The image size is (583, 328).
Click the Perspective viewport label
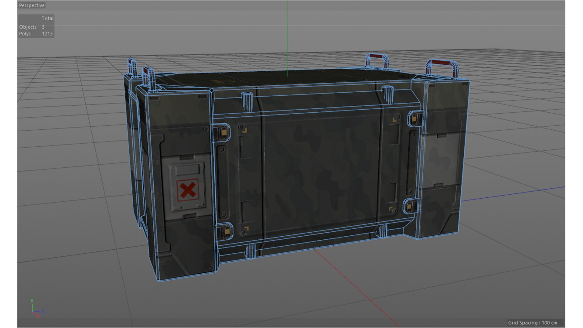point(32,5)
